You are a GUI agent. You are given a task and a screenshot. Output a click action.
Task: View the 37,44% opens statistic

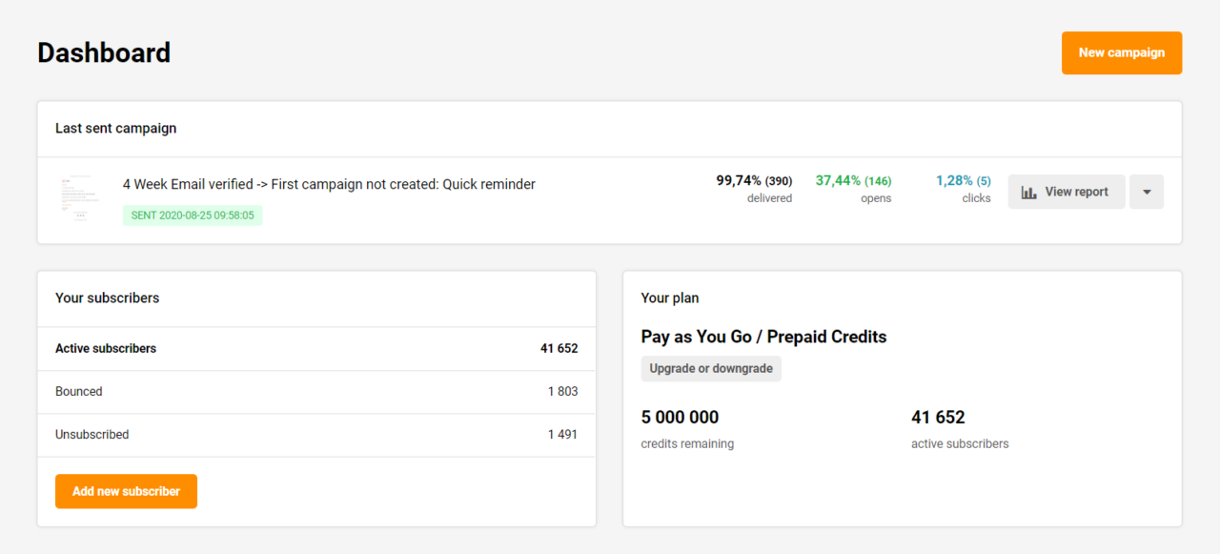(853, 181)
